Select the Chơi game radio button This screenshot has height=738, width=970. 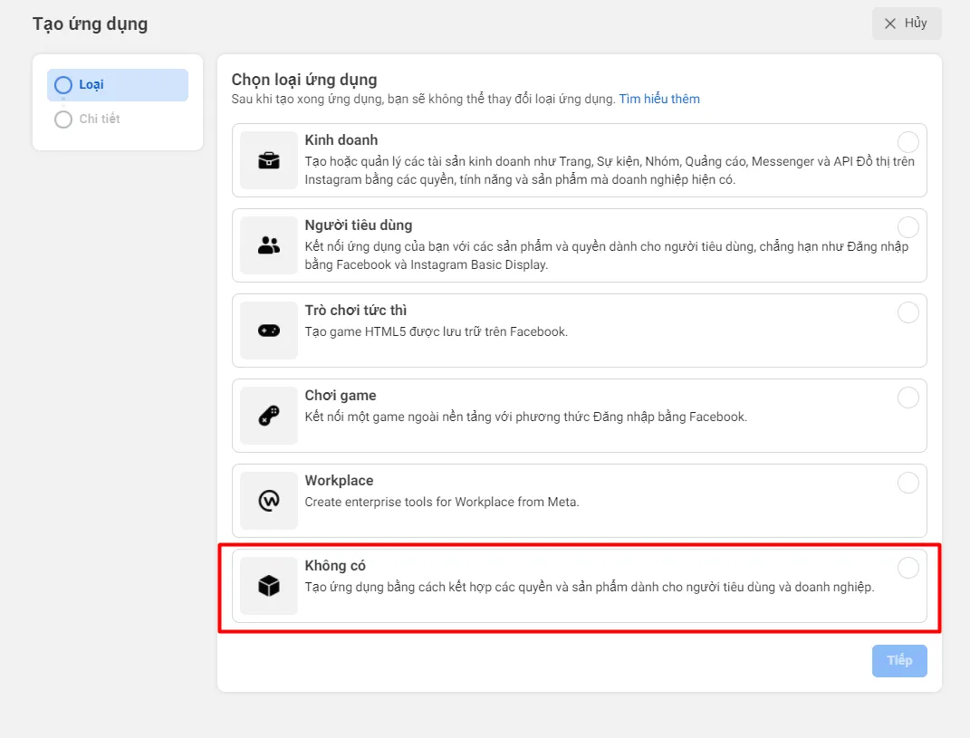(908, 398)
